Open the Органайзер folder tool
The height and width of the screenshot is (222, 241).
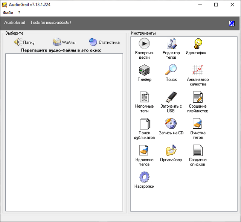(x=171, y=151)
